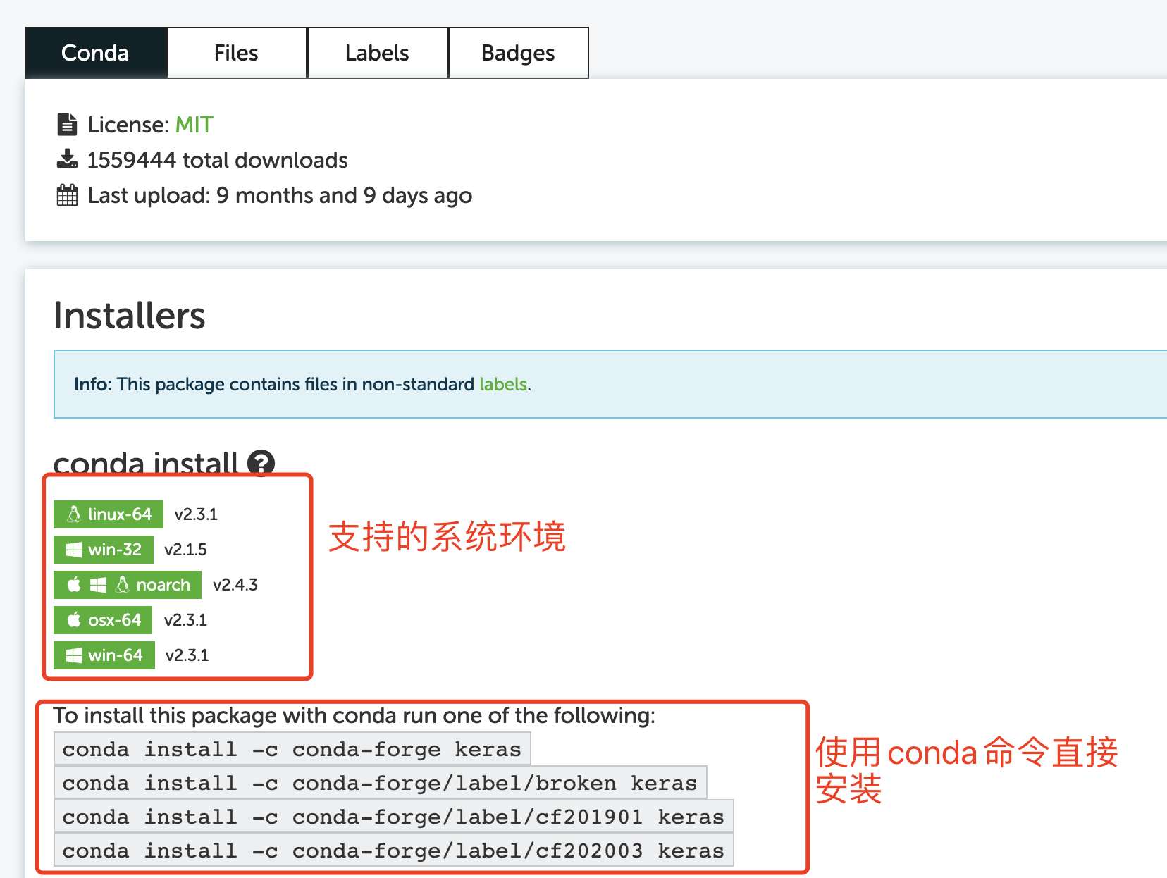The image size is (1167, 878).
Task: Click the Apple icon in osx-64 badge
Action: pyautogui.click(x=73, y=619)
